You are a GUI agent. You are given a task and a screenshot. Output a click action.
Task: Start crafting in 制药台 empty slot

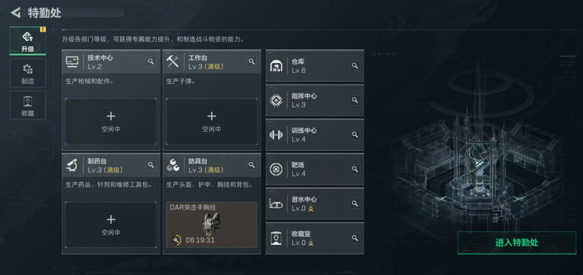click(111, 225)
